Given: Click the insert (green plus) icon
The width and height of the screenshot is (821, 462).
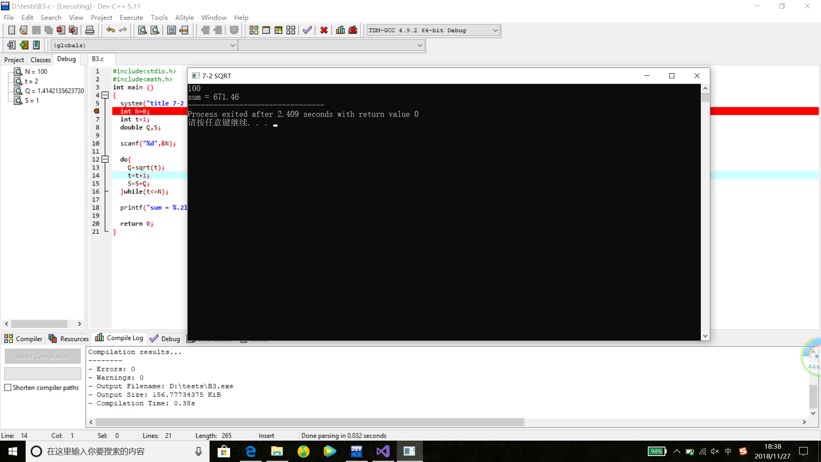Looking at the screenshot, I should [24, 45].
